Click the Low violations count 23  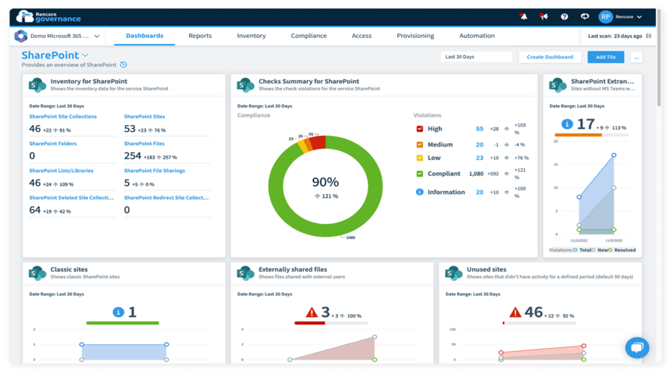[479, 158]
